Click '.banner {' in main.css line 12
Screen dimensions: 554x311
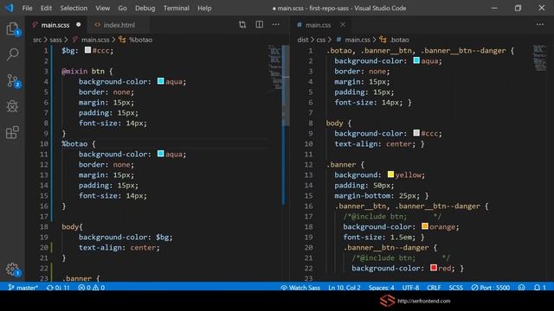click(x=345, y=165)
